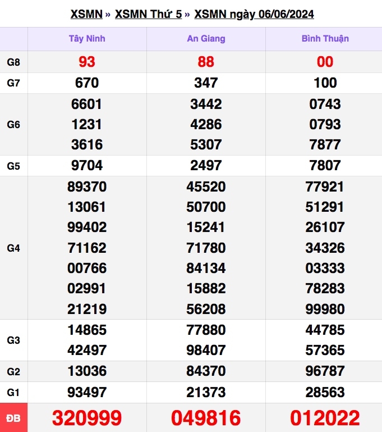Click G2 number 96787
This screenshot has height=432, width=382.
tap(325, 371)
